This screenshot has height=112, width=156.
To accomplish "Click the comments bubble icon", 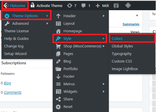I will [84, 6].
